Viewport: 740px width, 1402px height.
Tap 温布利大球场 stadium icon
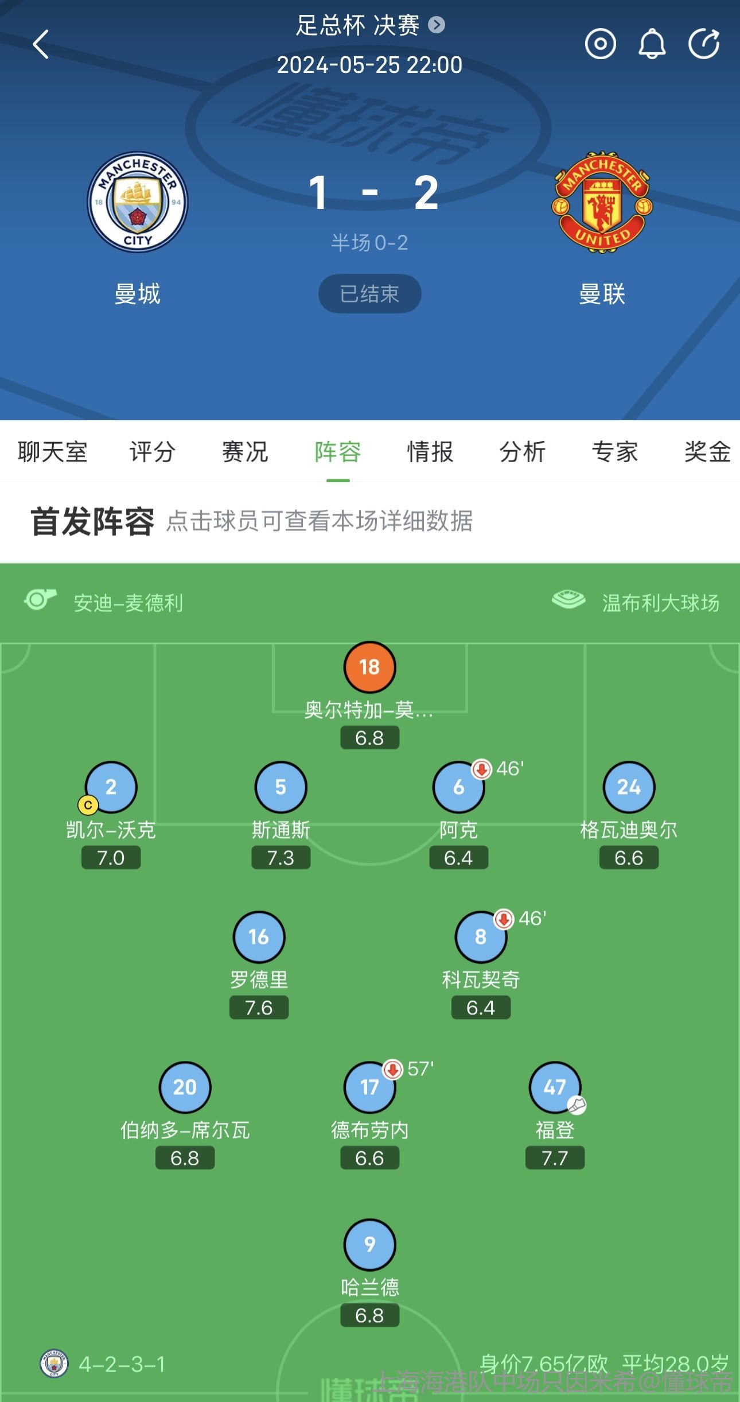[x=568, y=599]
